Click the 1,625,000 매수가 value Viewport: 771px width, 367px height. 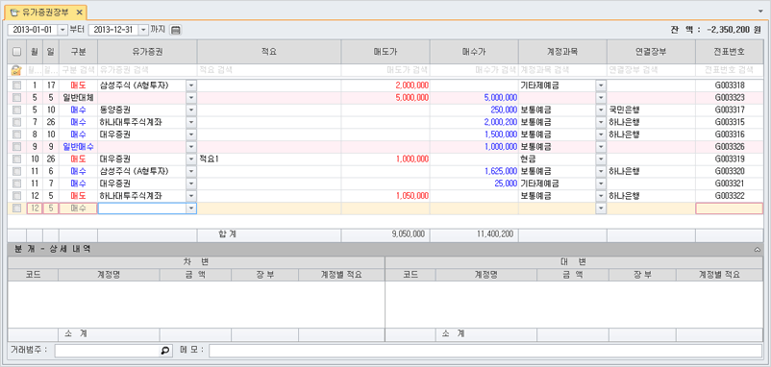(500, 171)
